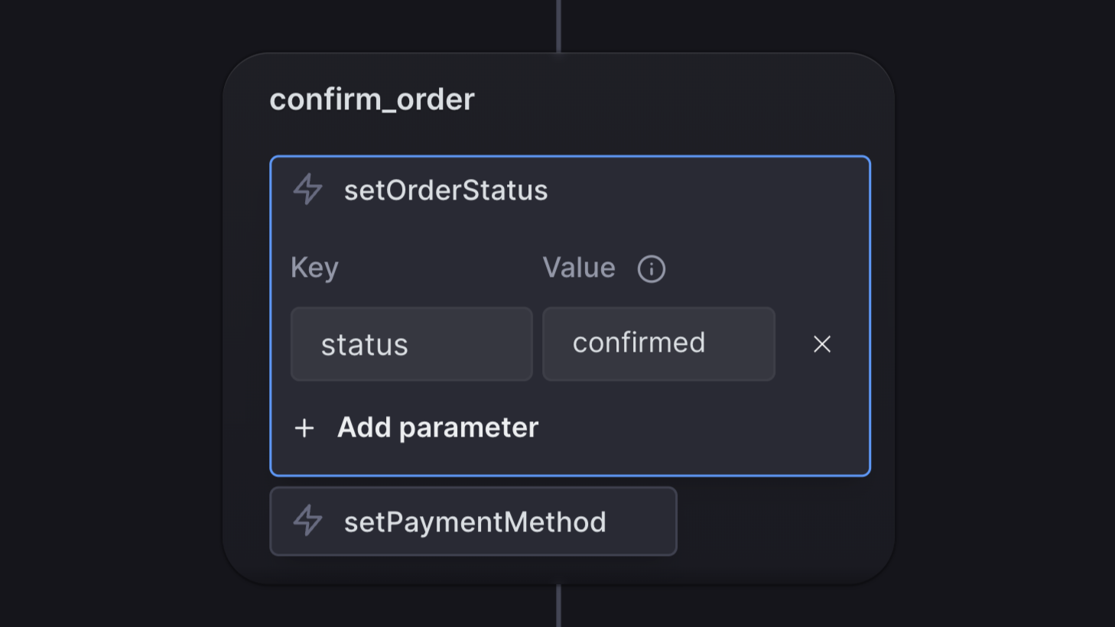Click the lightning icon beside setPaymentMethod
Screen dimensions: 1115x627
tap(307, 521)
